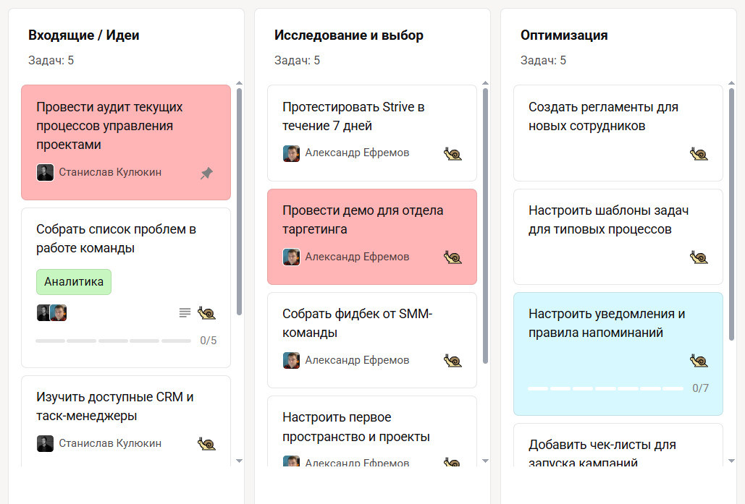Image resolution: width=745 pixels, height=504 pixels.
Task: Click snail icon on CRM research card
Action: (206, 443)
